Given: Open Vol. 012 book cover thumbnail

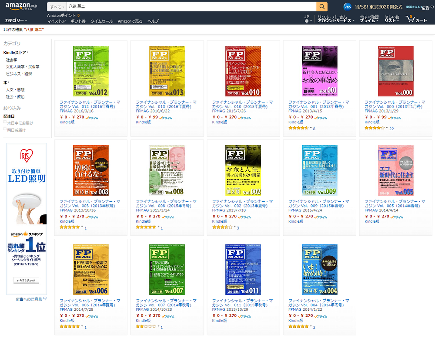Looking at the screenshot, I should click(x=91, y=71).
